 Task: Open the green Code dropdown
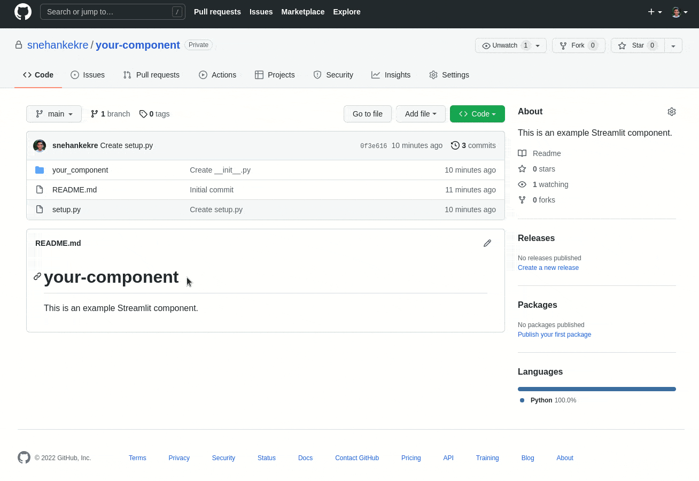coord(477,114)
